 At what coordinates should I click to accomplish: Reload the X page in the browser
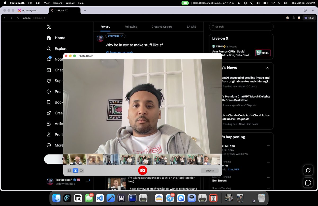(x=18, y=18)
